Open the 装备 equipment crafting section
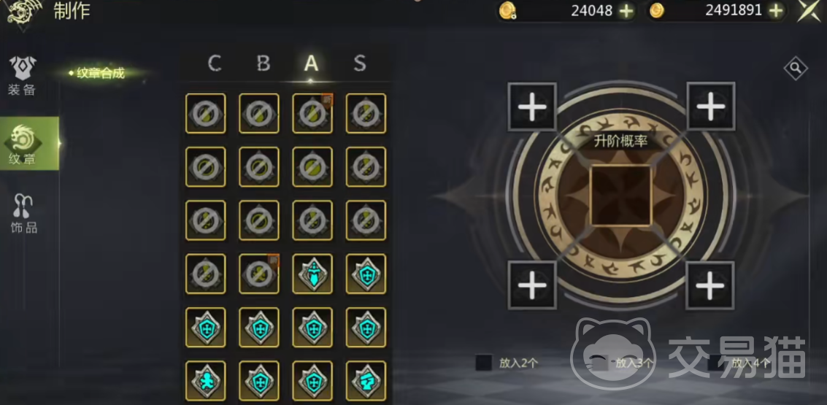Screen dimensions: 827x405 coord(22,75)
